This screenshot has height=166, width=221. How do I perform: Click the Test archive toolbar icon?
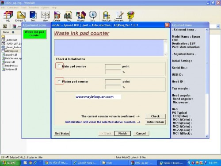(33, 16)
